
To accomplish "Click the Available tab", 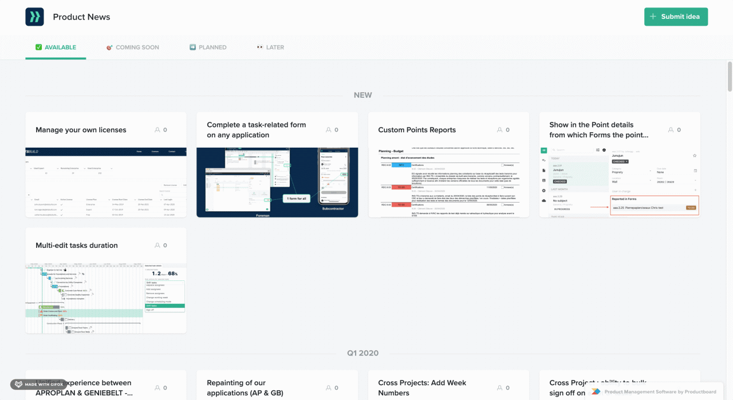I will click(x=56, y=47).
